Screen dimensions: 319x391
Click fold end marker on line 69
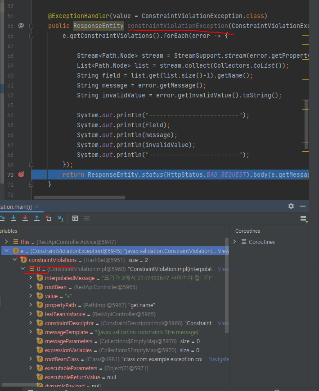(31, 164)
